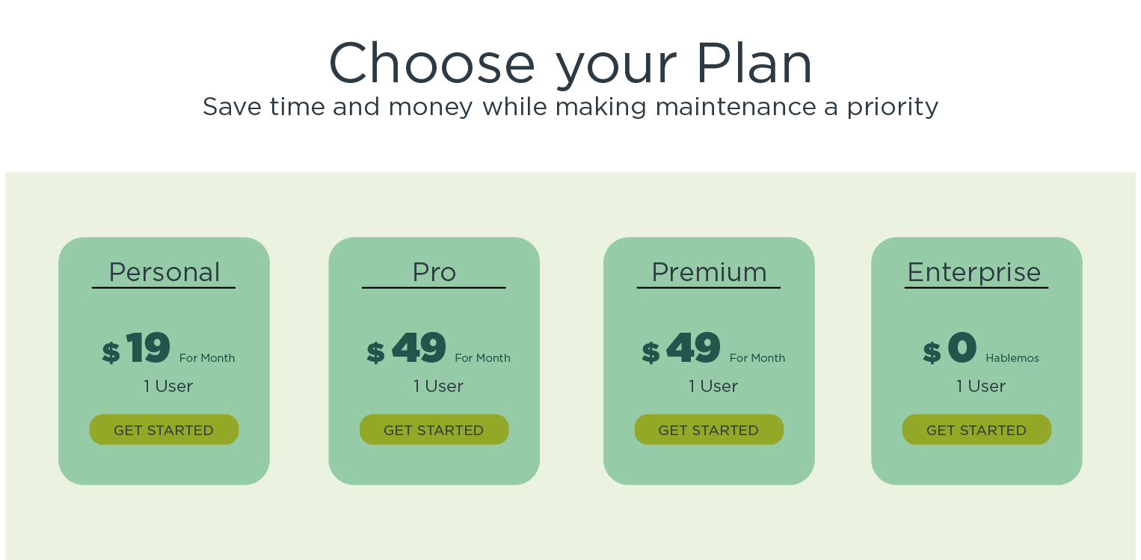Click Get Started on the Pro plan
Screen dimensions: 1141x560
pos(434,430)
